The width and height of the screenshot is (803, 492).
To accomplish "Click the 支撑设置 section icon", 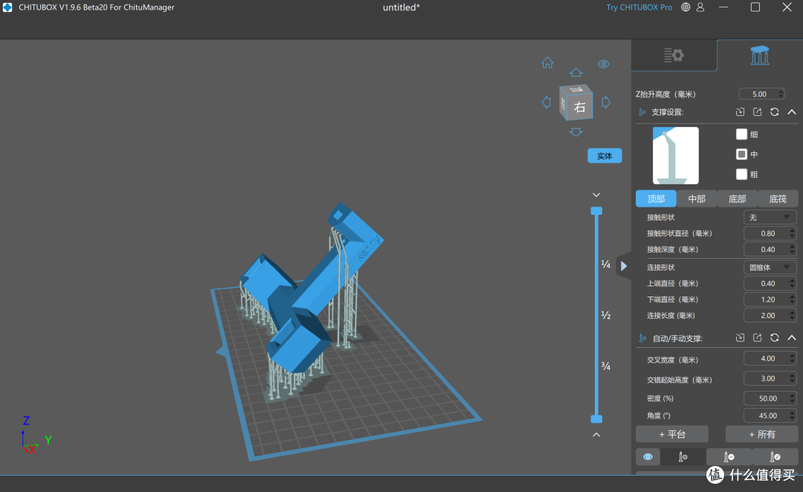I will click(x=642, y=112).
